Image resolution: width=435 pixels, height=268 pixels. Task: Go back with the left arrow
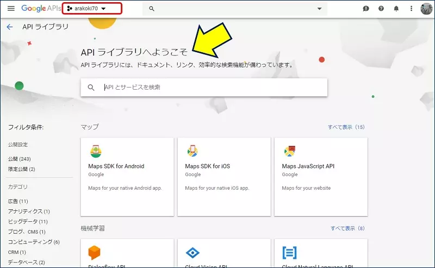[x=10, y=27]
